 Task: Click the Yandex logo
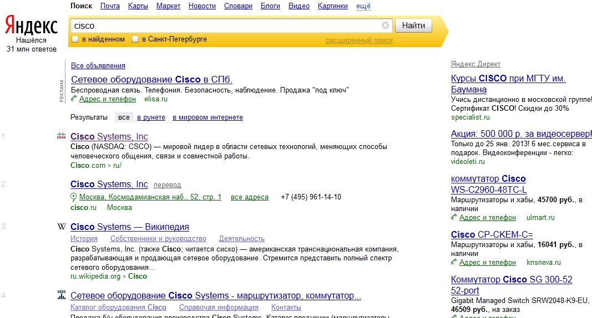[31, 25]
